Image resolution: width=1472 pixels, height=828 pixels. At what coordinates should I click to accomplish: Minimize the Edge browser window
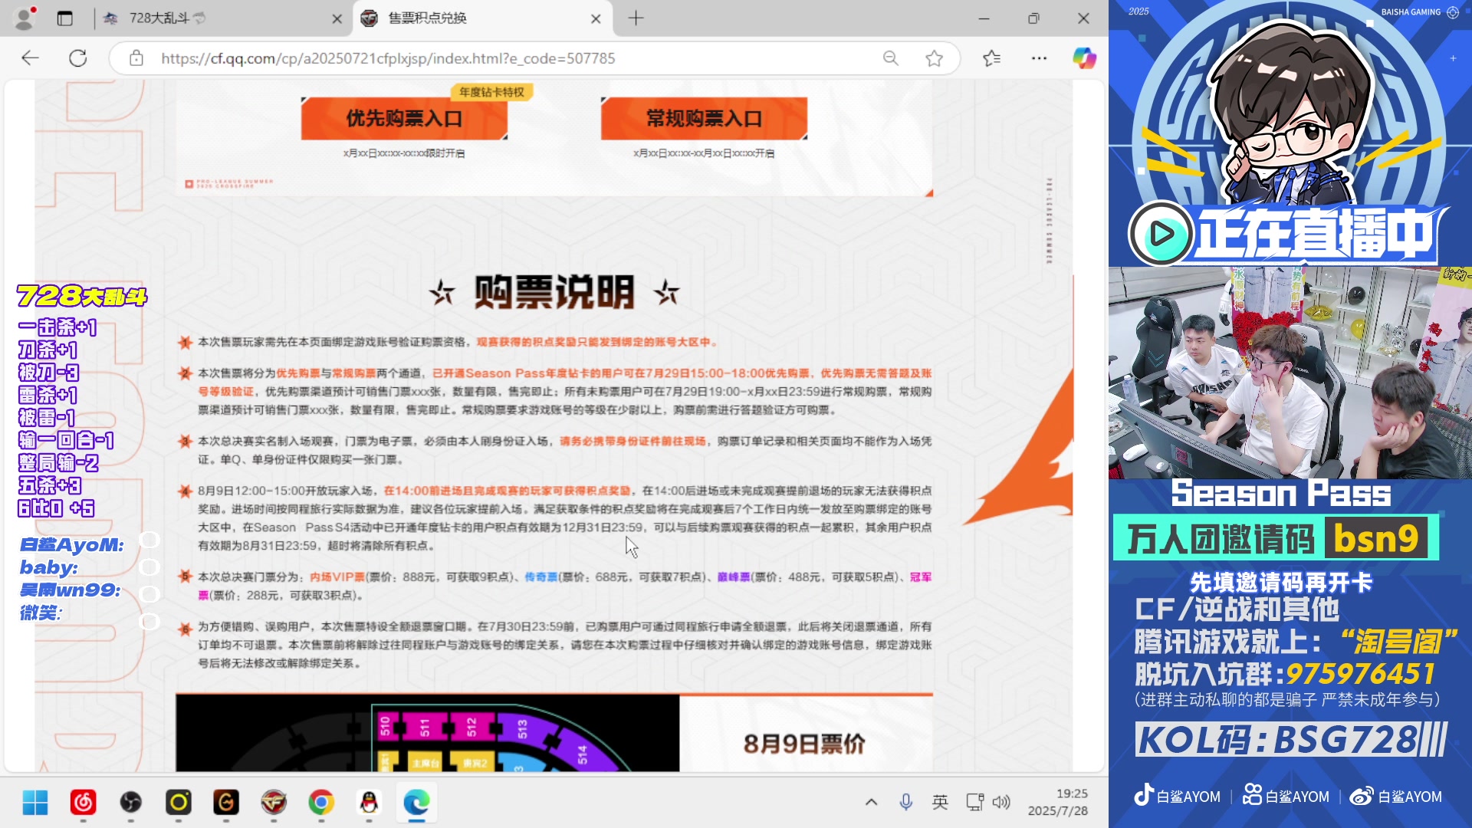984,18
